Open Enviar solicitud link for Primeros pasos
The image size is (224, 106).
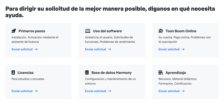pyautogui.click(x=22, y=49)
